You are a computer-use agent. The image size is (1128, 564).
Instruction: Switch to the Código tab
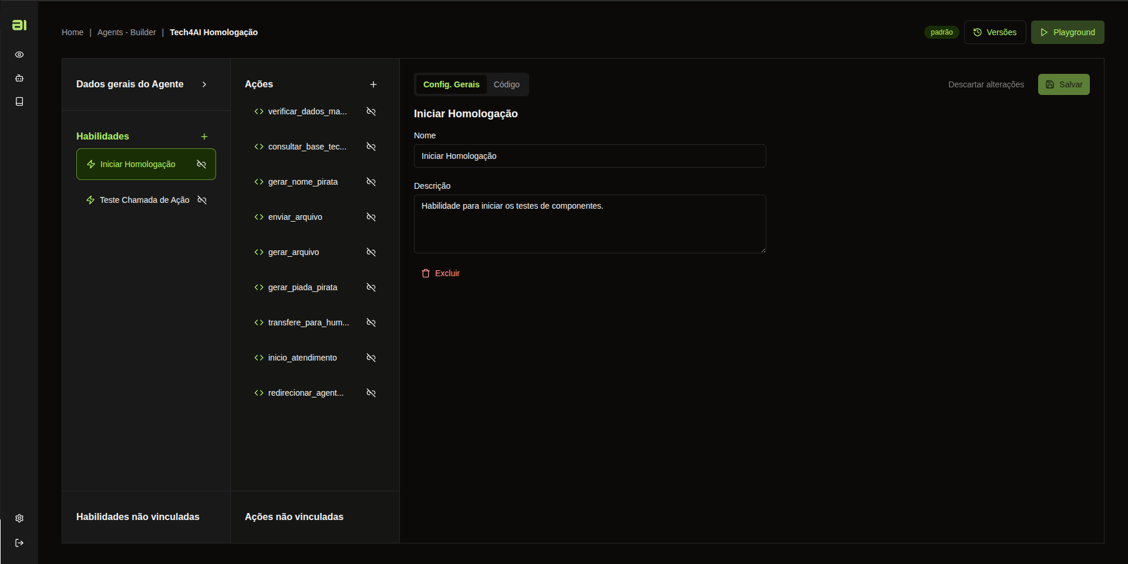pos(506,84)
